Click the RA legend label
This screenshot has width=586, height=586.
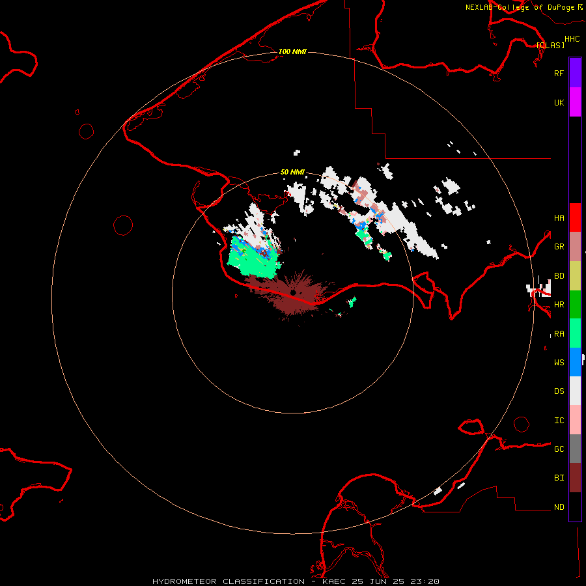559,334
